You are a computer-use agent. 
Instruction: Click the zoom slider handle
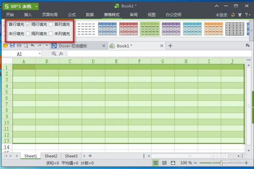221,163
